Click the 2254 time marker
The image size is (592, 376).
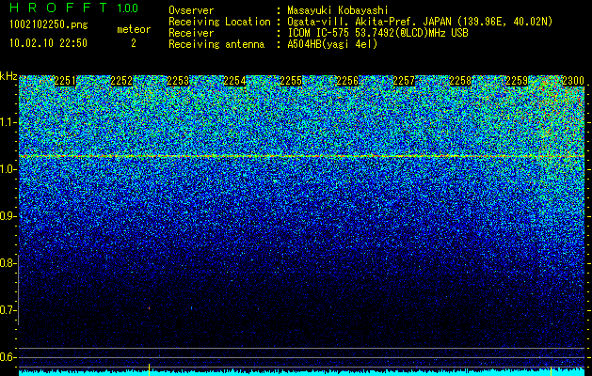click(x=234, y=81)
